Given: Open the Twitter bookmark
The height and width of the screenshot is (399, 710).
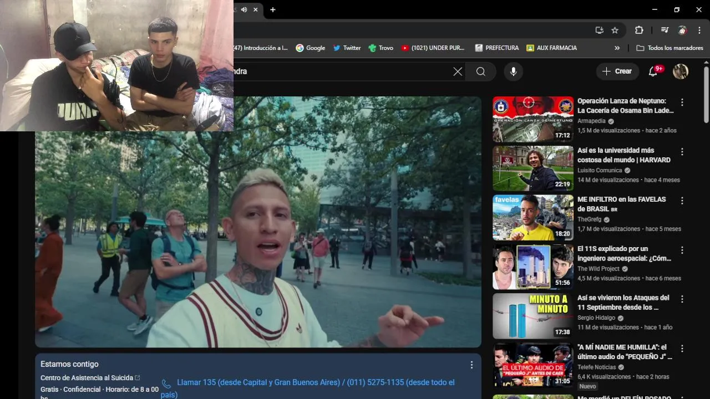Looking at the screenshot, I should pyautogui.click(x=347, y=48).
